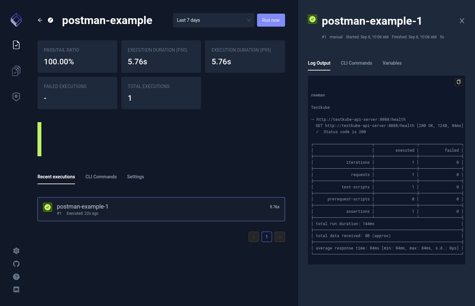The image size is (475, 306).
Task: Open the Last 7 days time range selector
Action: [x=213, y=20]
